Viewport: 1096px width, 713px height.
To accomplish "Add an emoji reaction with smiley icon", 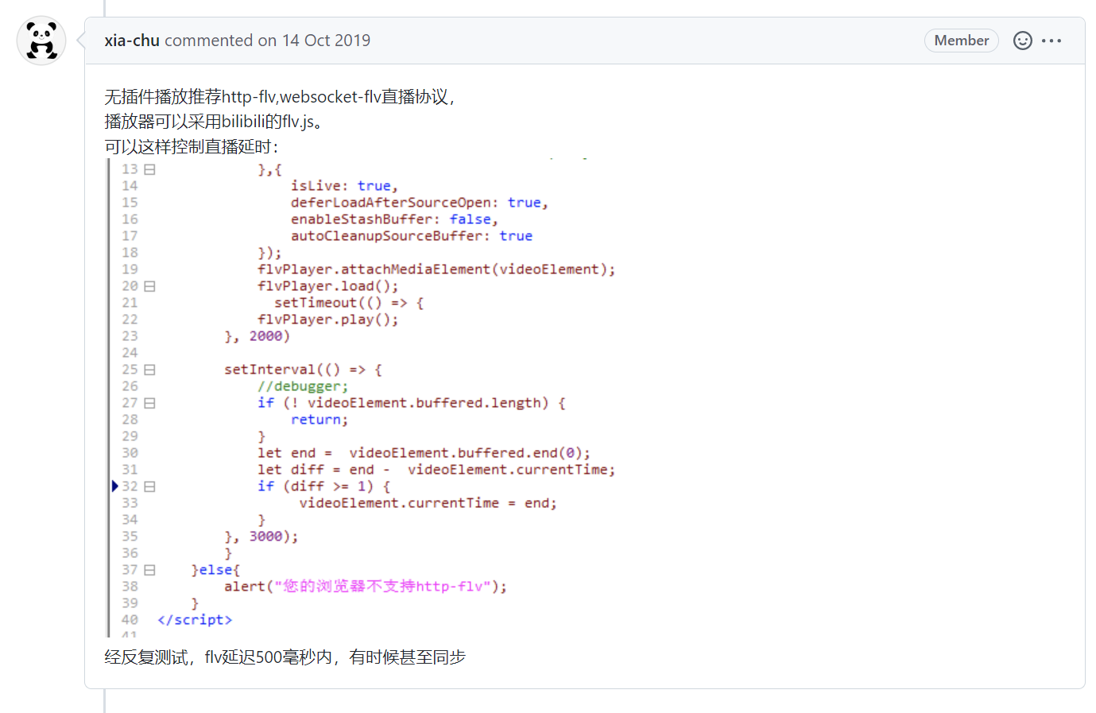I will (1022, 41).
